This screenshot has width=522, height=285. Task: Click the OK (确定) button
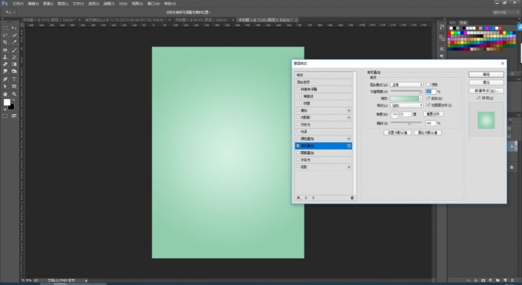486,74
